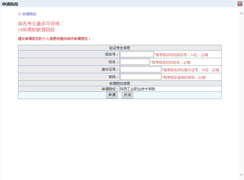Screen dimensions: 244x180
Task: Select the 身份证号 input field
Action: tap(140, 69)
